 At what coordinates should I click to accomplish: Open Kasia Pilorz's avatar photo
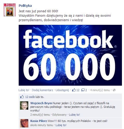(x=24, y=123)
